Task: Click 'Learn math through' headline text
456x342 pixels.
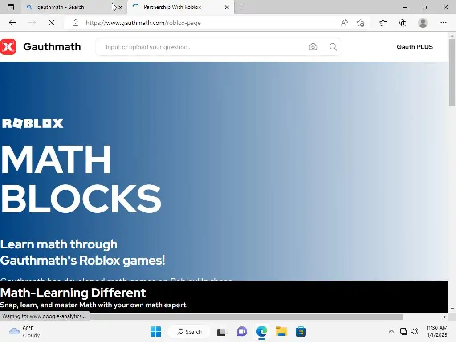Action: tap(59, 244)
